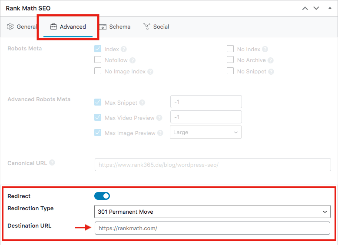Move Rank Math SEO panel down
This screenshot has width=338, height=245.
click(x=316, y=8)
